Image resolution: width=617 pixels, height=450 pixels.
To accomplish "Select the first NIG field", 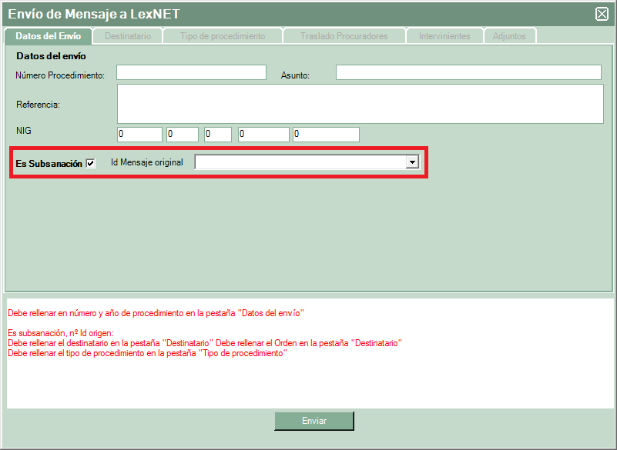I will pyautogui.click(x=139, y=135).
